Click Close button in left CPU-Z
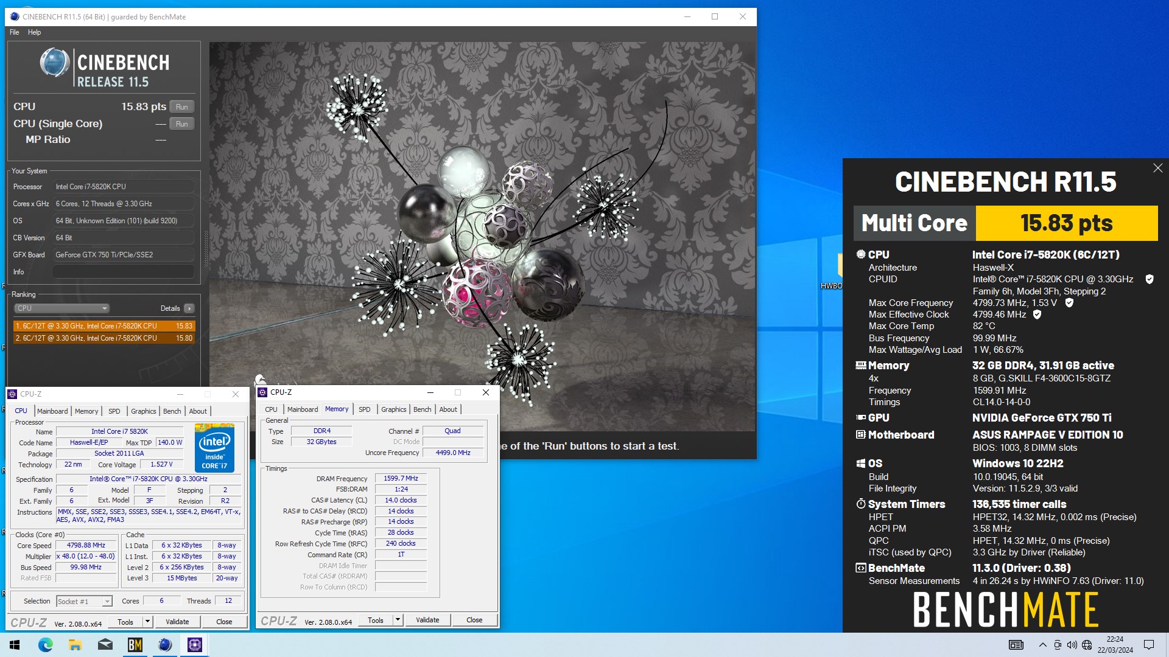The width and height of the screenshot is (1169, 657). coord(224,622)
